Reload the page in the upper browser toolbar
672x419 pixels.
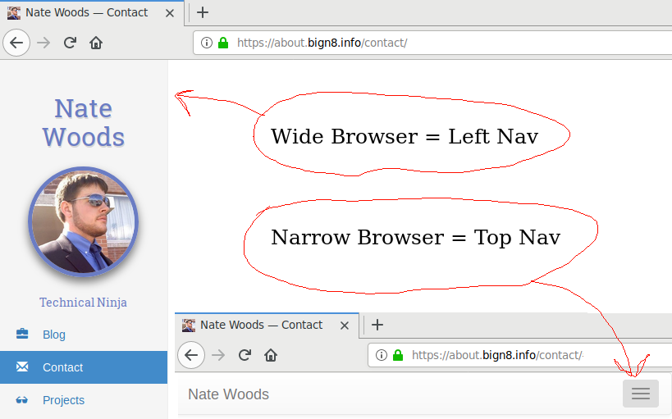pos(70,43)
